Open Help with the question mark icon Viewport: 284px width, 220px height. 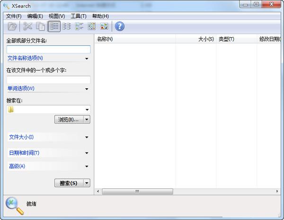point(120,26)
